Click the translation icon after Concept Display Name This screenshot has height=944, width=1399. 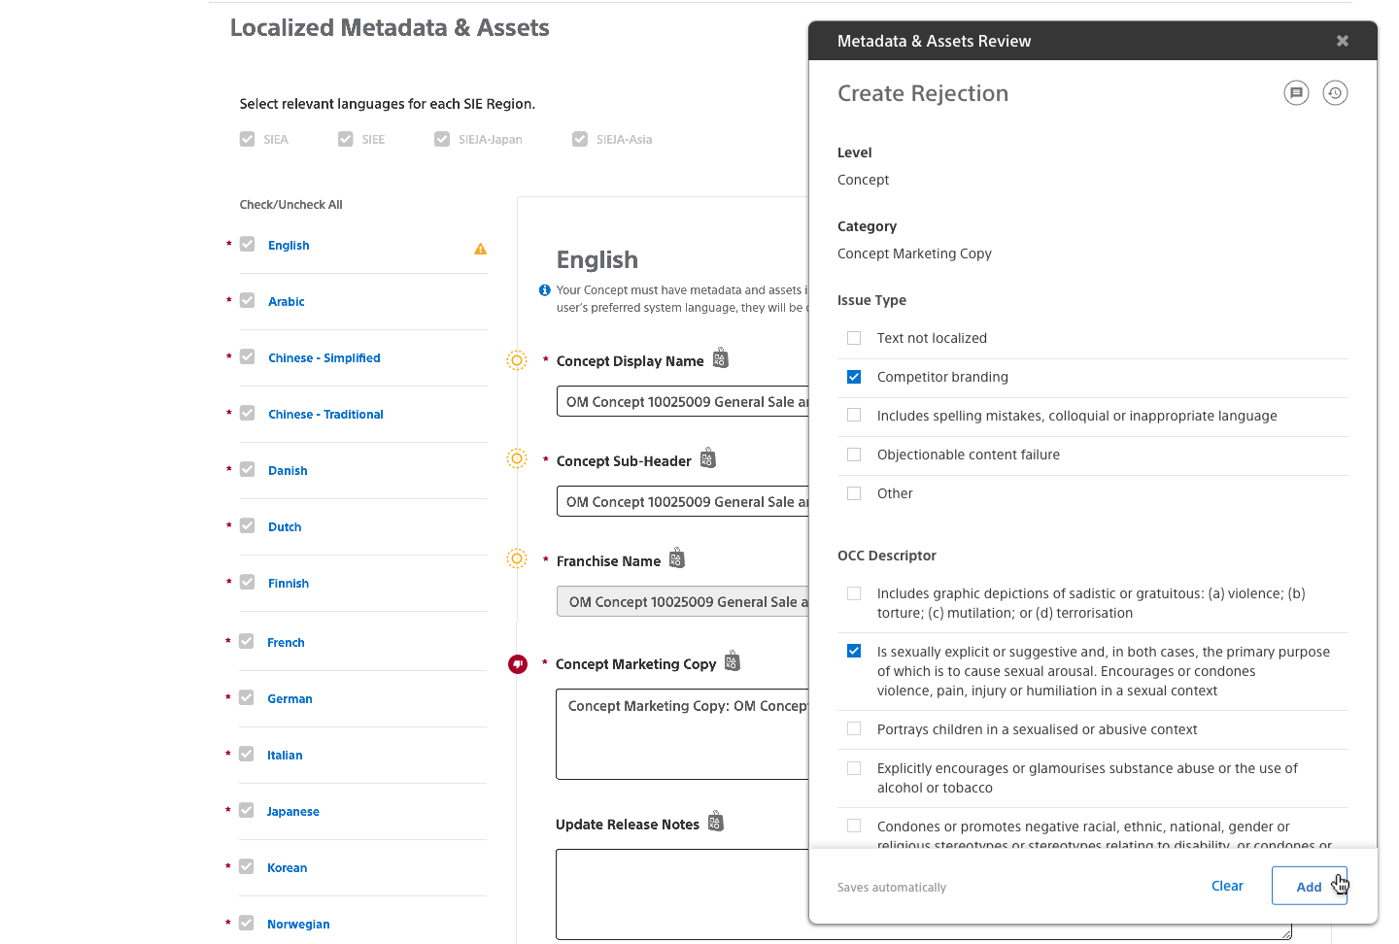click(720, 358)
